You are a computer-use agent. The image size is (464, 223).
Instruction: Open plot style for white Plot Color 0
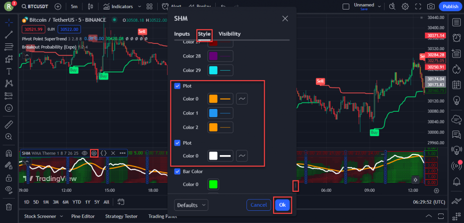point(242,156)
